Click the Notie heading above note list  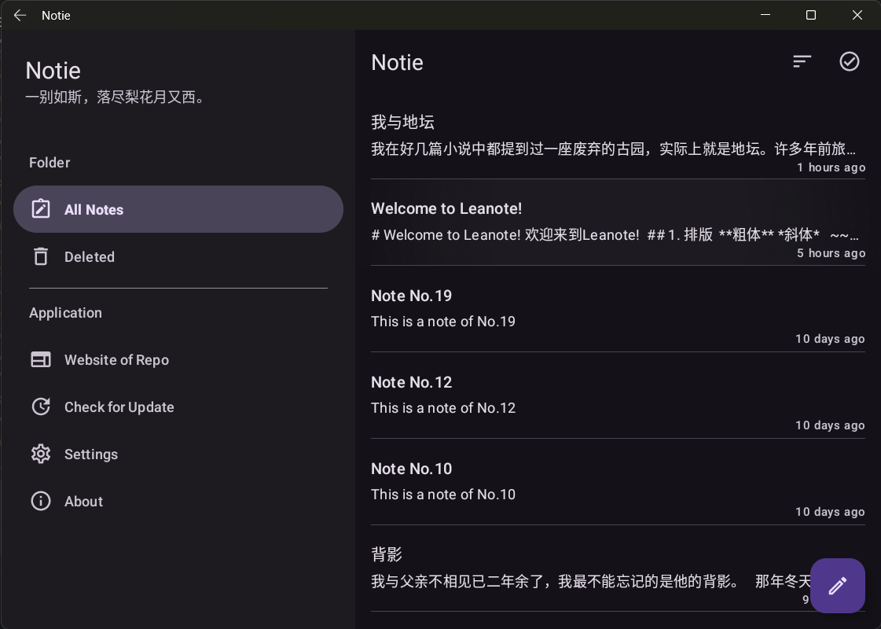(x=397, y=62)
